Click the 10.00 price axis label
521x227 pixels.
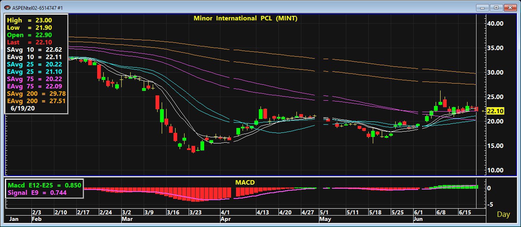tap(495, 170)
